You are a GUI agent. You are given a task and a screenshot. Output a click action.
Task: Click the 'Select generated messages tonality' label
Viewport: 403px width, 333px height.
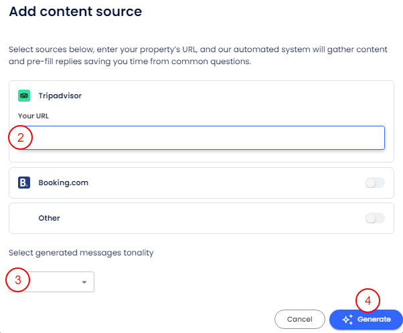(x=81, y=253)
